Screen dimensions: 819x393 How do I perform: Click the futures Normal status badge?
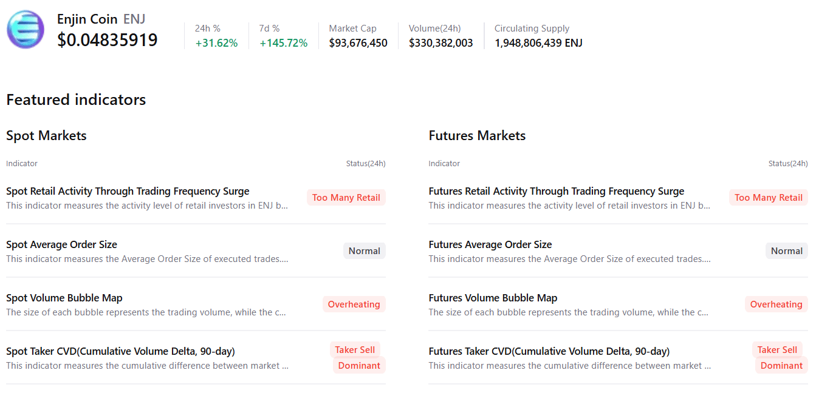[x=786, y=251]
